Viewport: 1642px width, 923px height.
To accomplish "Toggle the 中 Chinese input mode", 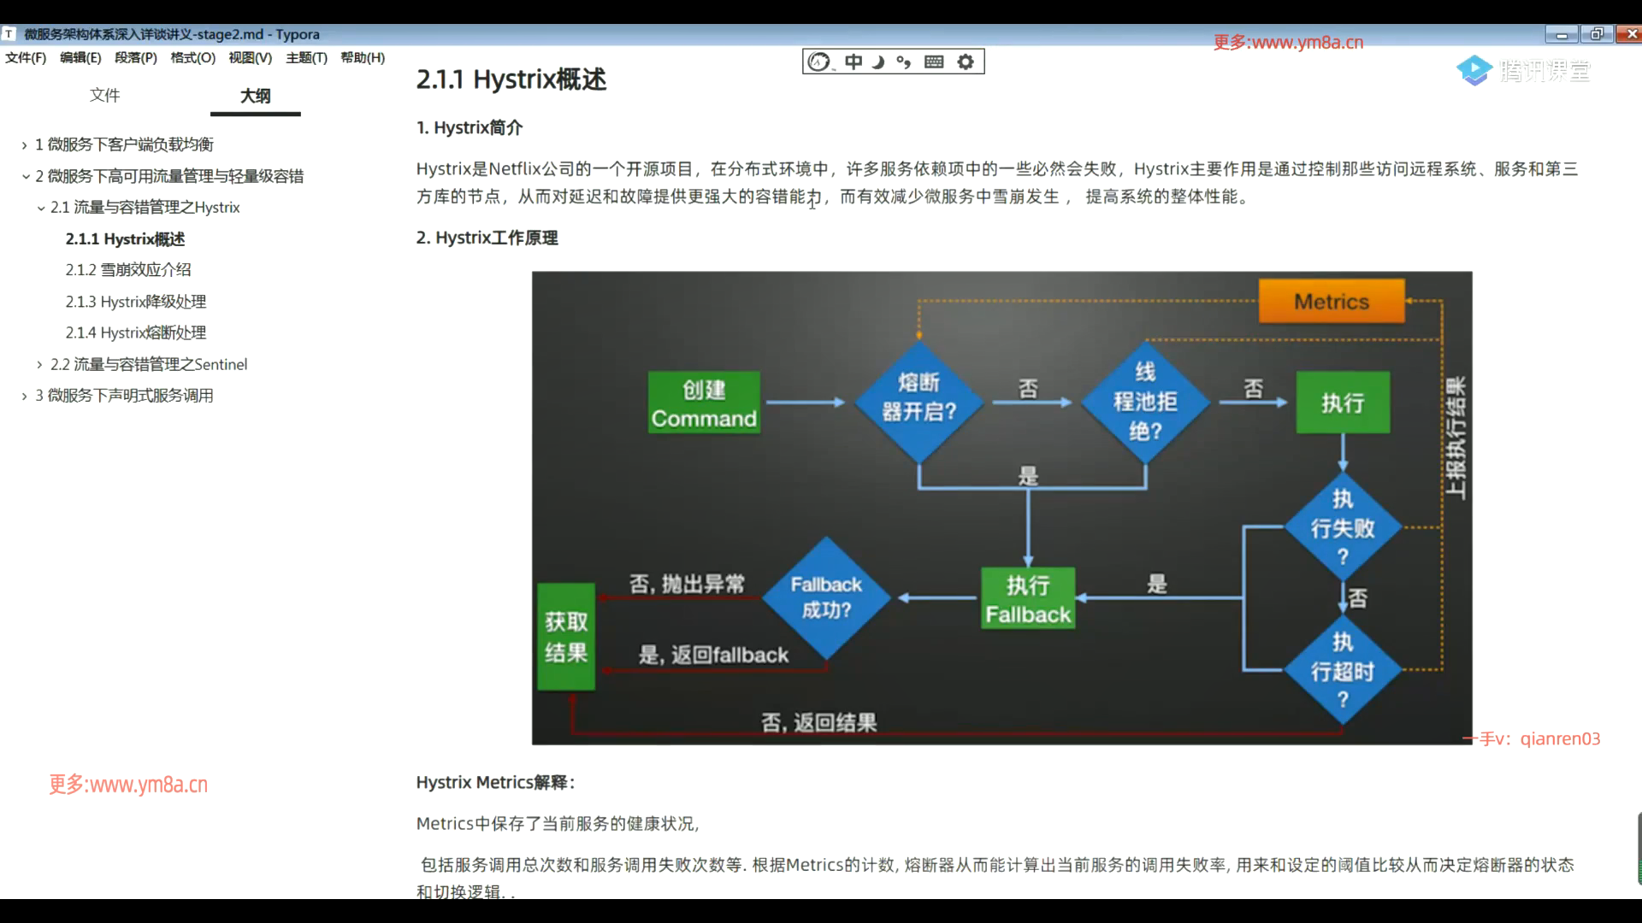I will [853, 62].
